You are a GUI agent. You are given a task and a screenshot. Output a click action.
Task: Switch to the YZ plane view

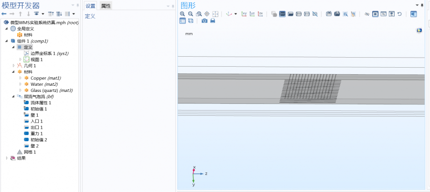pyautogui.click(x=252, y=14)
